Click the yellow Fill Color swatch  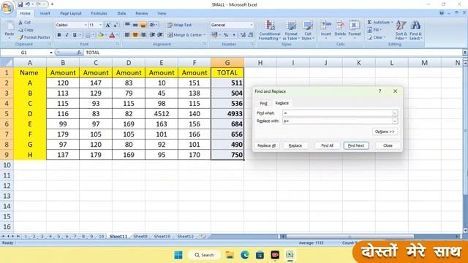coord(101,35)
